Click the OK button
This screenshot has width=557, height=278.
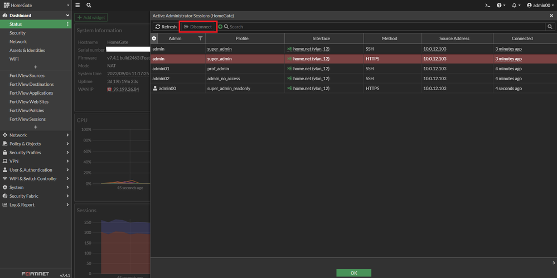tap(353, 272)
